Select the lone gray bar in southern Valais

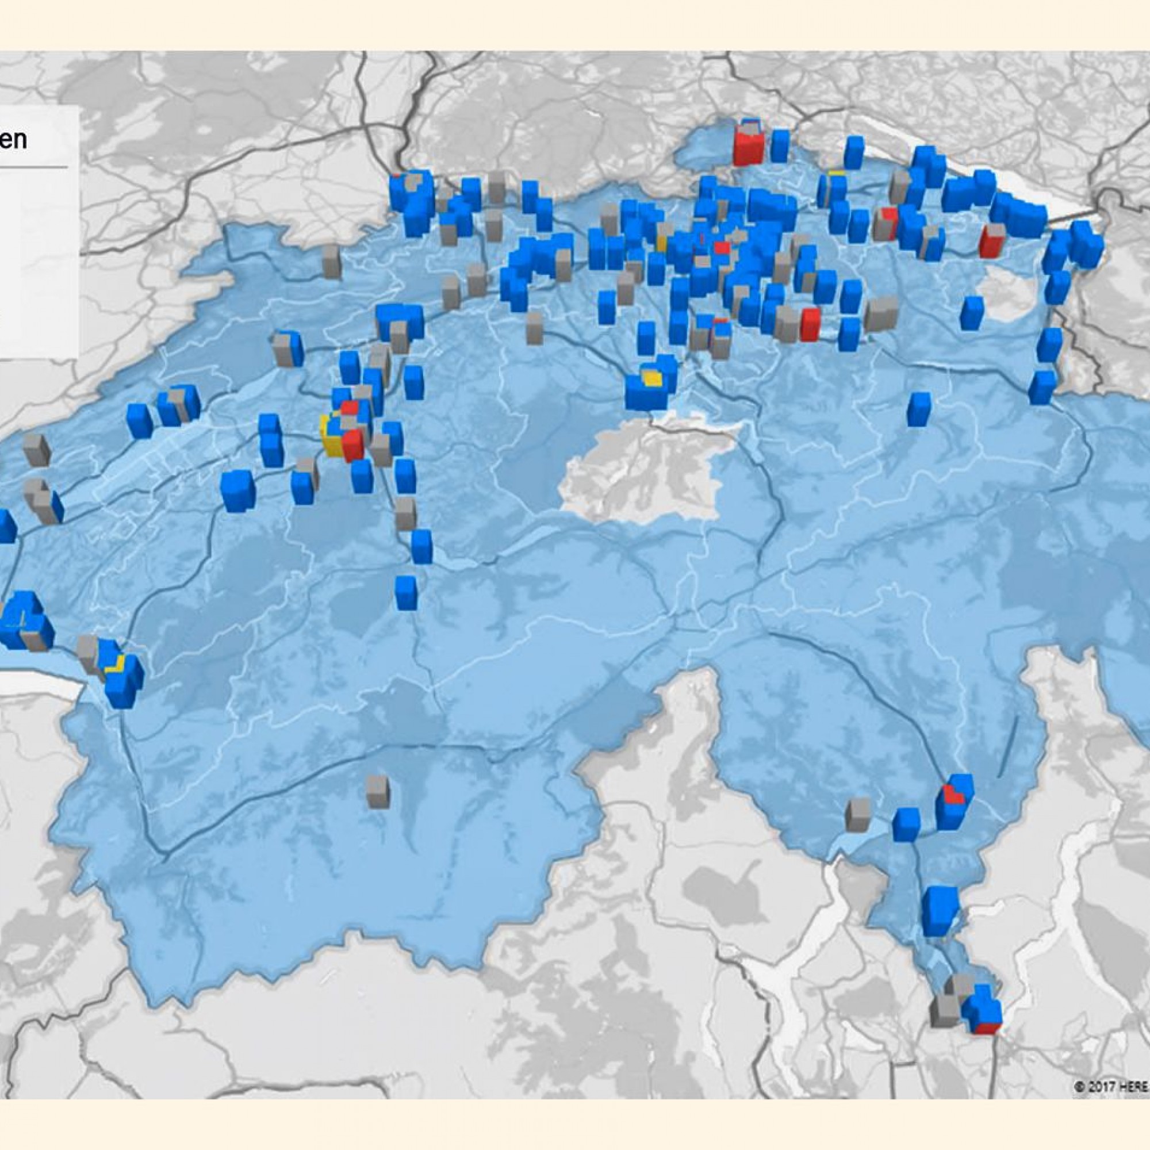pos(377,792)
